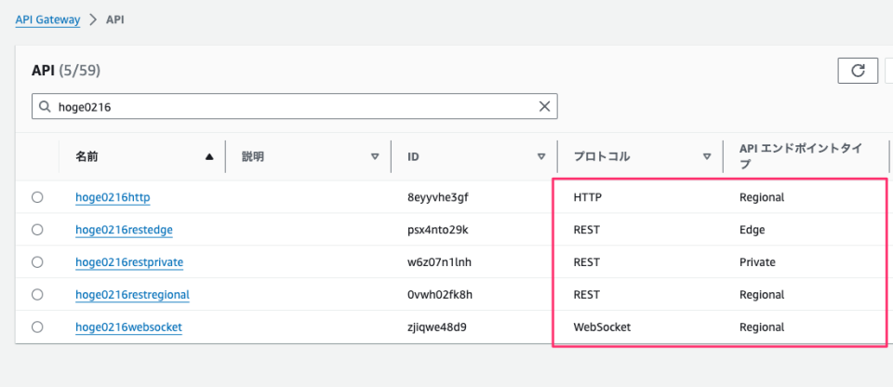
Task: Open hoge0216restedge API link
Action: (124, 231)
